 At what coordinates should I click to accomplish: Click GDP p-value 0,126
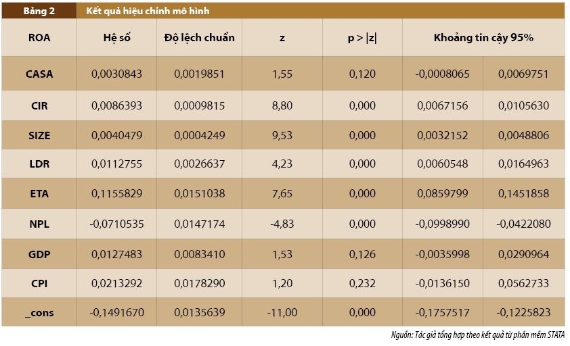362,254
